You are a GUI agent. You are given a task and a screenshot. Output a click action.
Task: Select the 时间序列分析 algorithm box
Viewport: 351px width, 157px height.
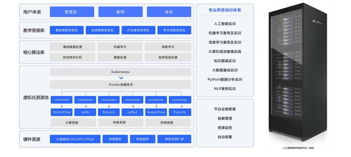(x=72, y=57)
